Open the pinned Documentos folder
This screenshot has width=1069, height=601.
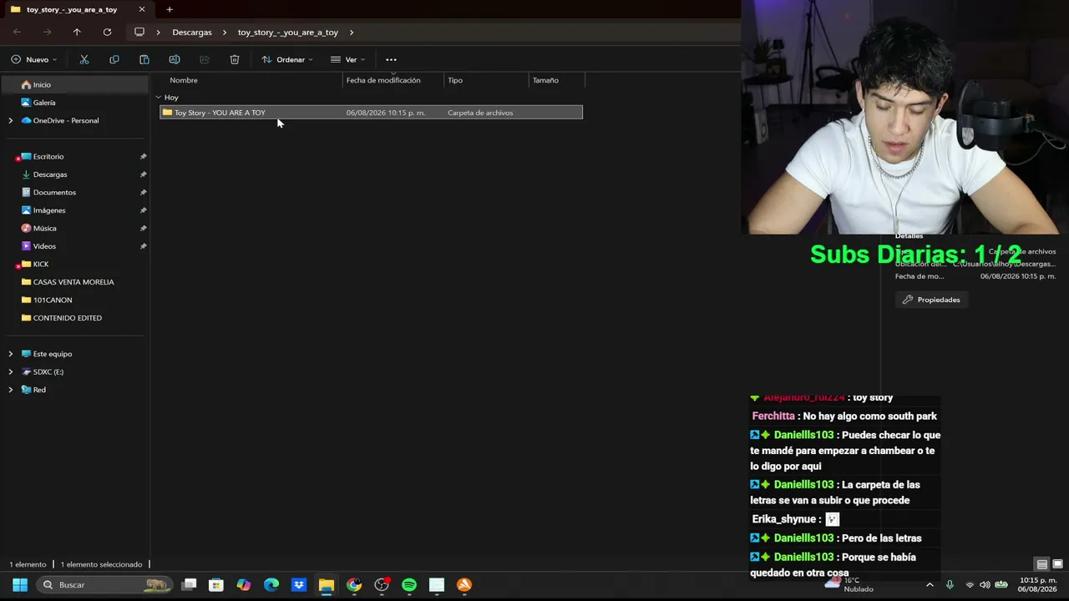(x=75, y=192)
